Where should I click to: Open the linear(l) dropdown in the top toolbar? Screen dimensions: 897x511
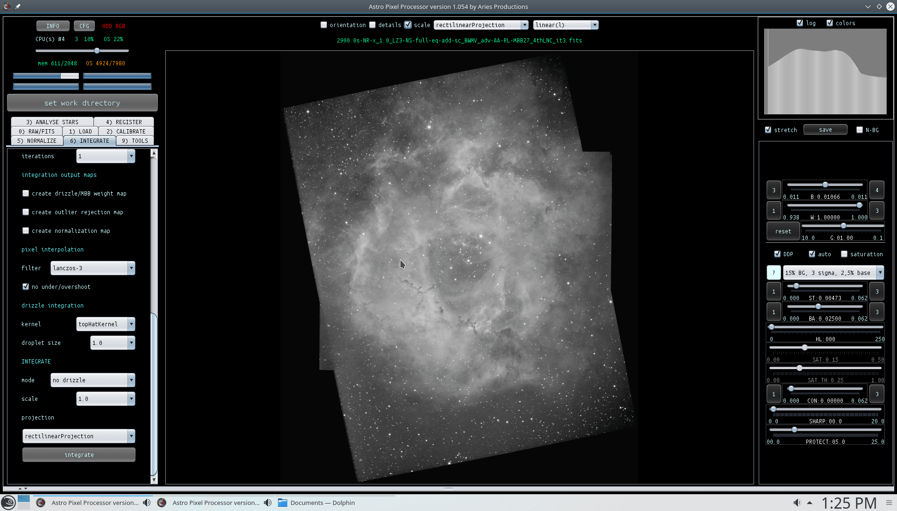[x=565, y=25]
